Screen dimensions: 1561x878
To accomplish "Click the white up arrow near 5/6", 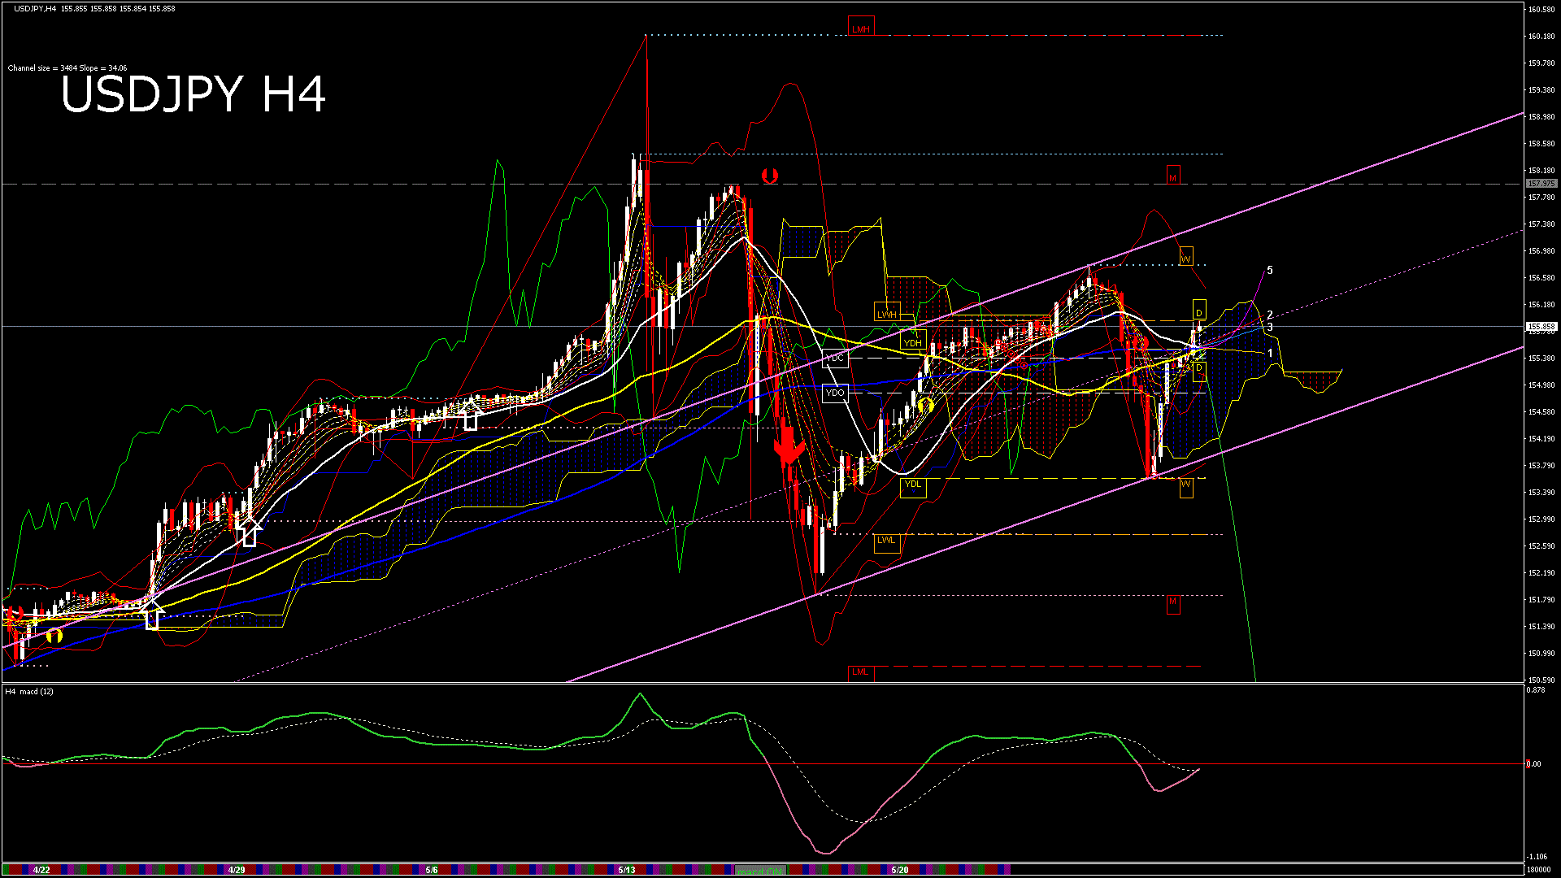I will pos(470,414).
